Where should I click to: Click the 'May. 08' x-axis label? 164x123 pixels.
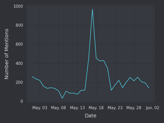tap(58, 108)
